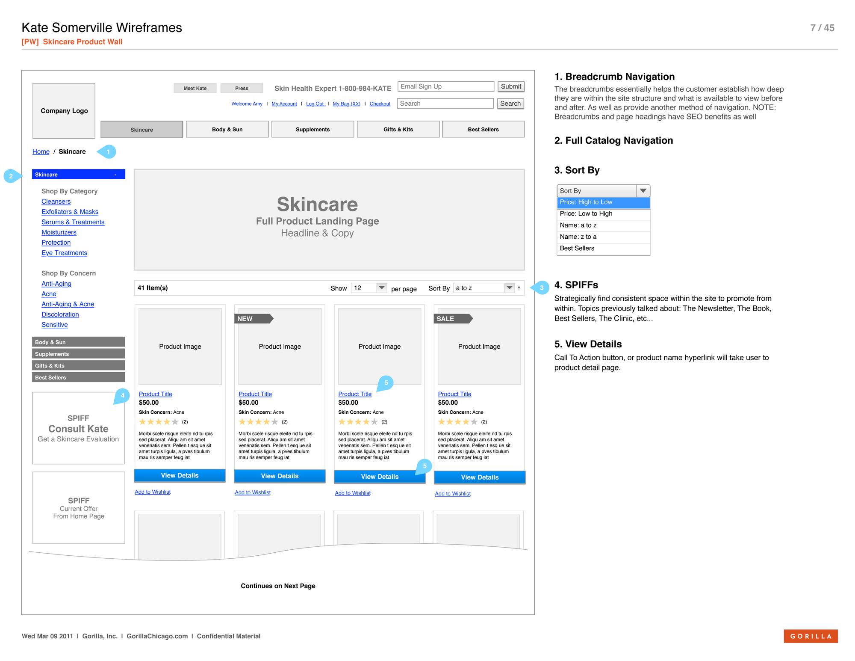Viewport: 855px width, 661px height.
Task: Click the SALE-tagged product image
Action: (479, 347)
